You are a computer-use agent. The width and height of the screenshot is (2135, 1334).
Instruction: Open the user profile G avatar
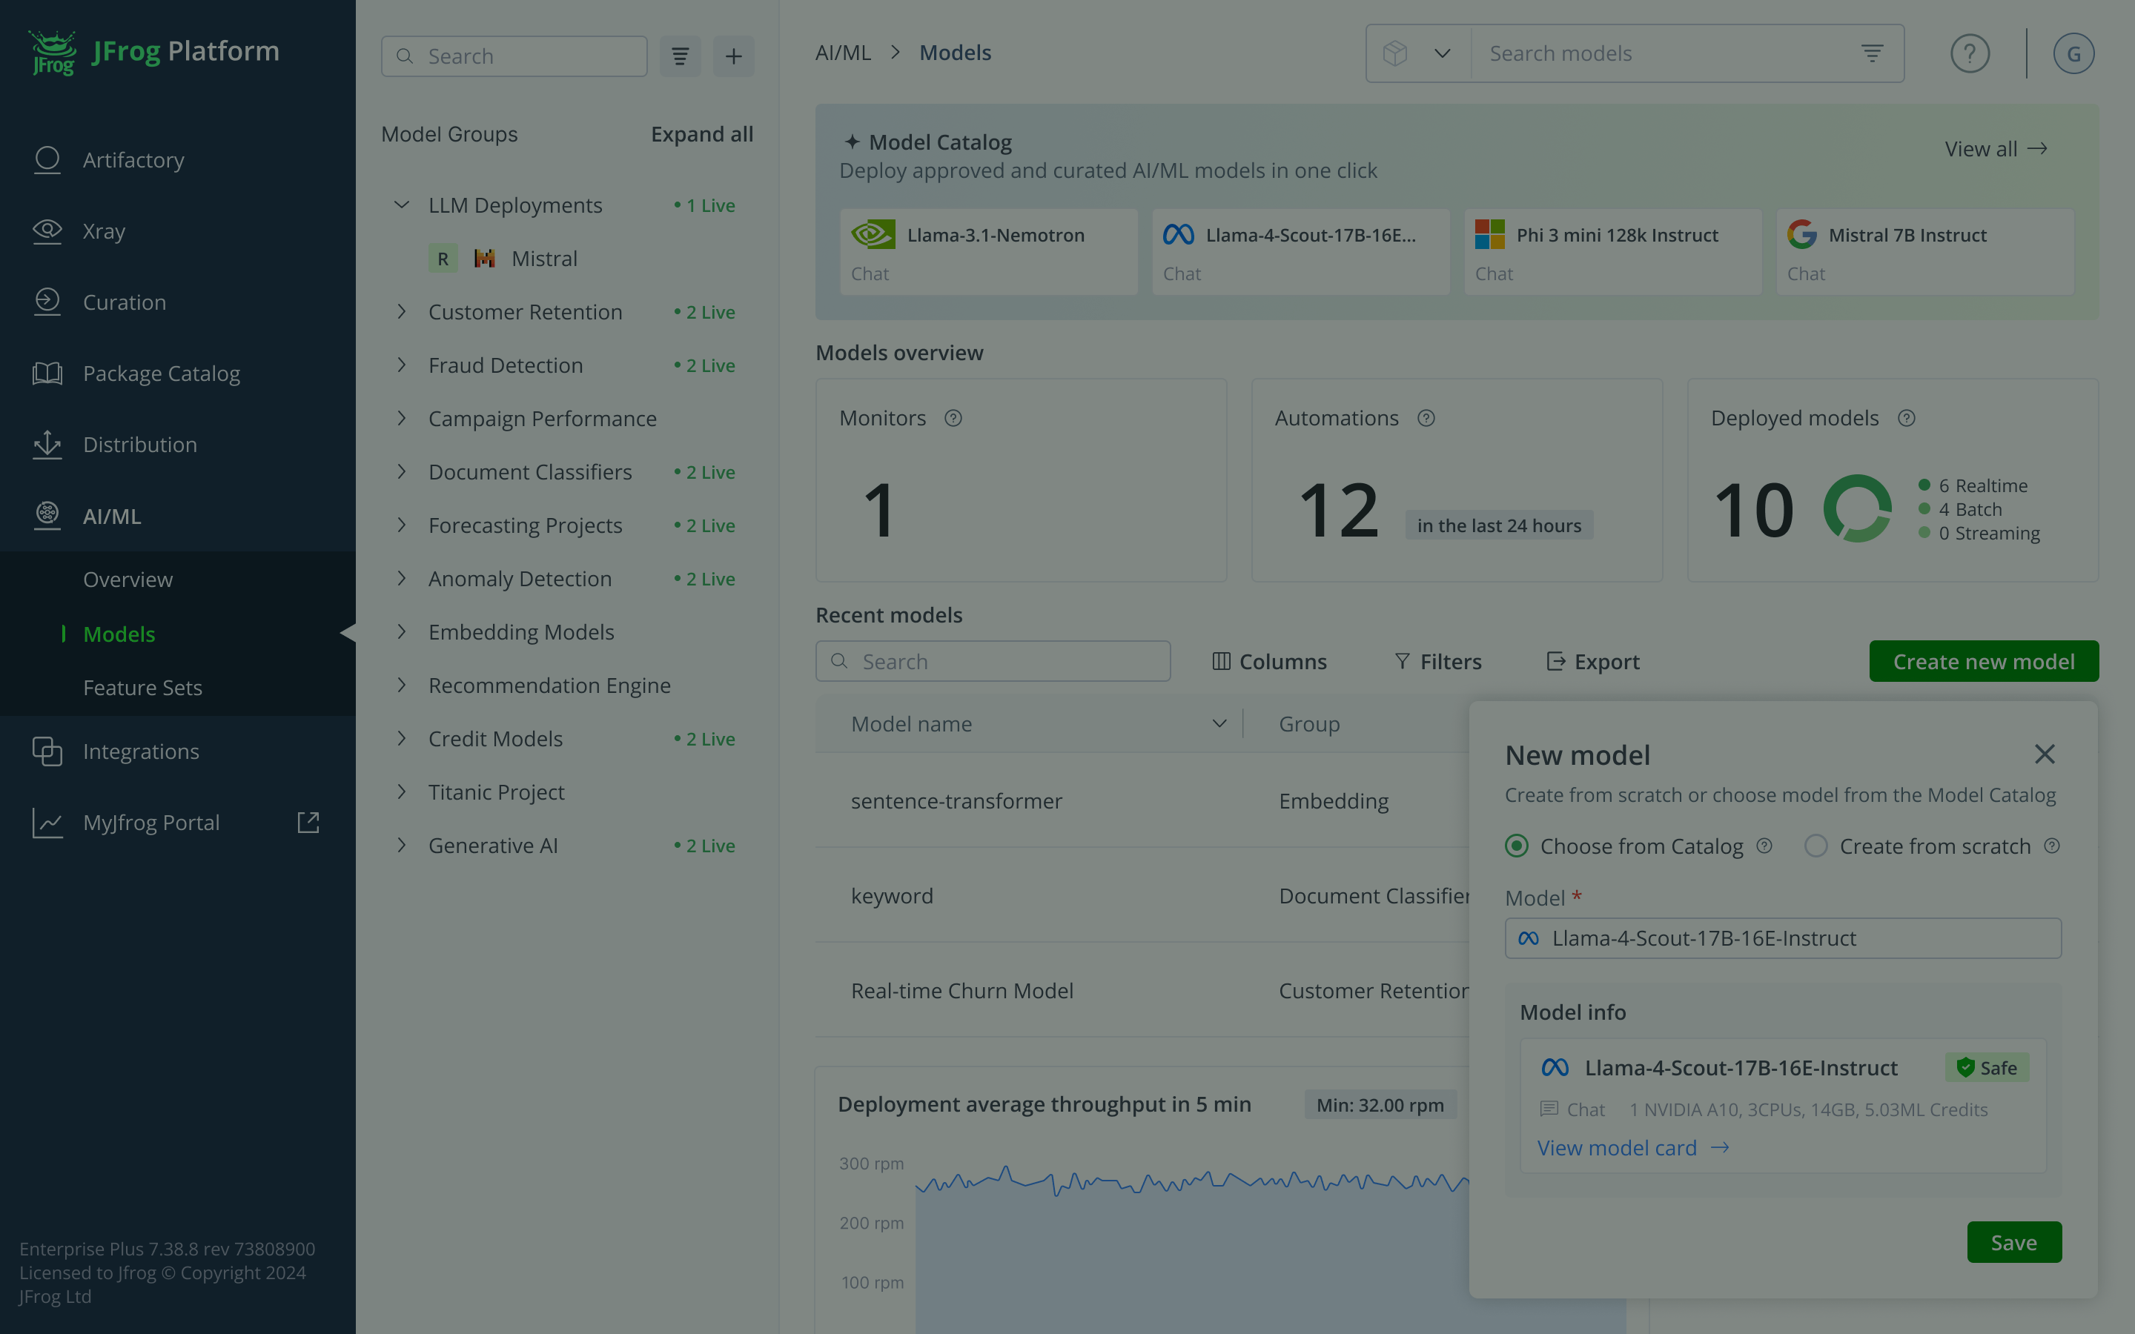2073,54
